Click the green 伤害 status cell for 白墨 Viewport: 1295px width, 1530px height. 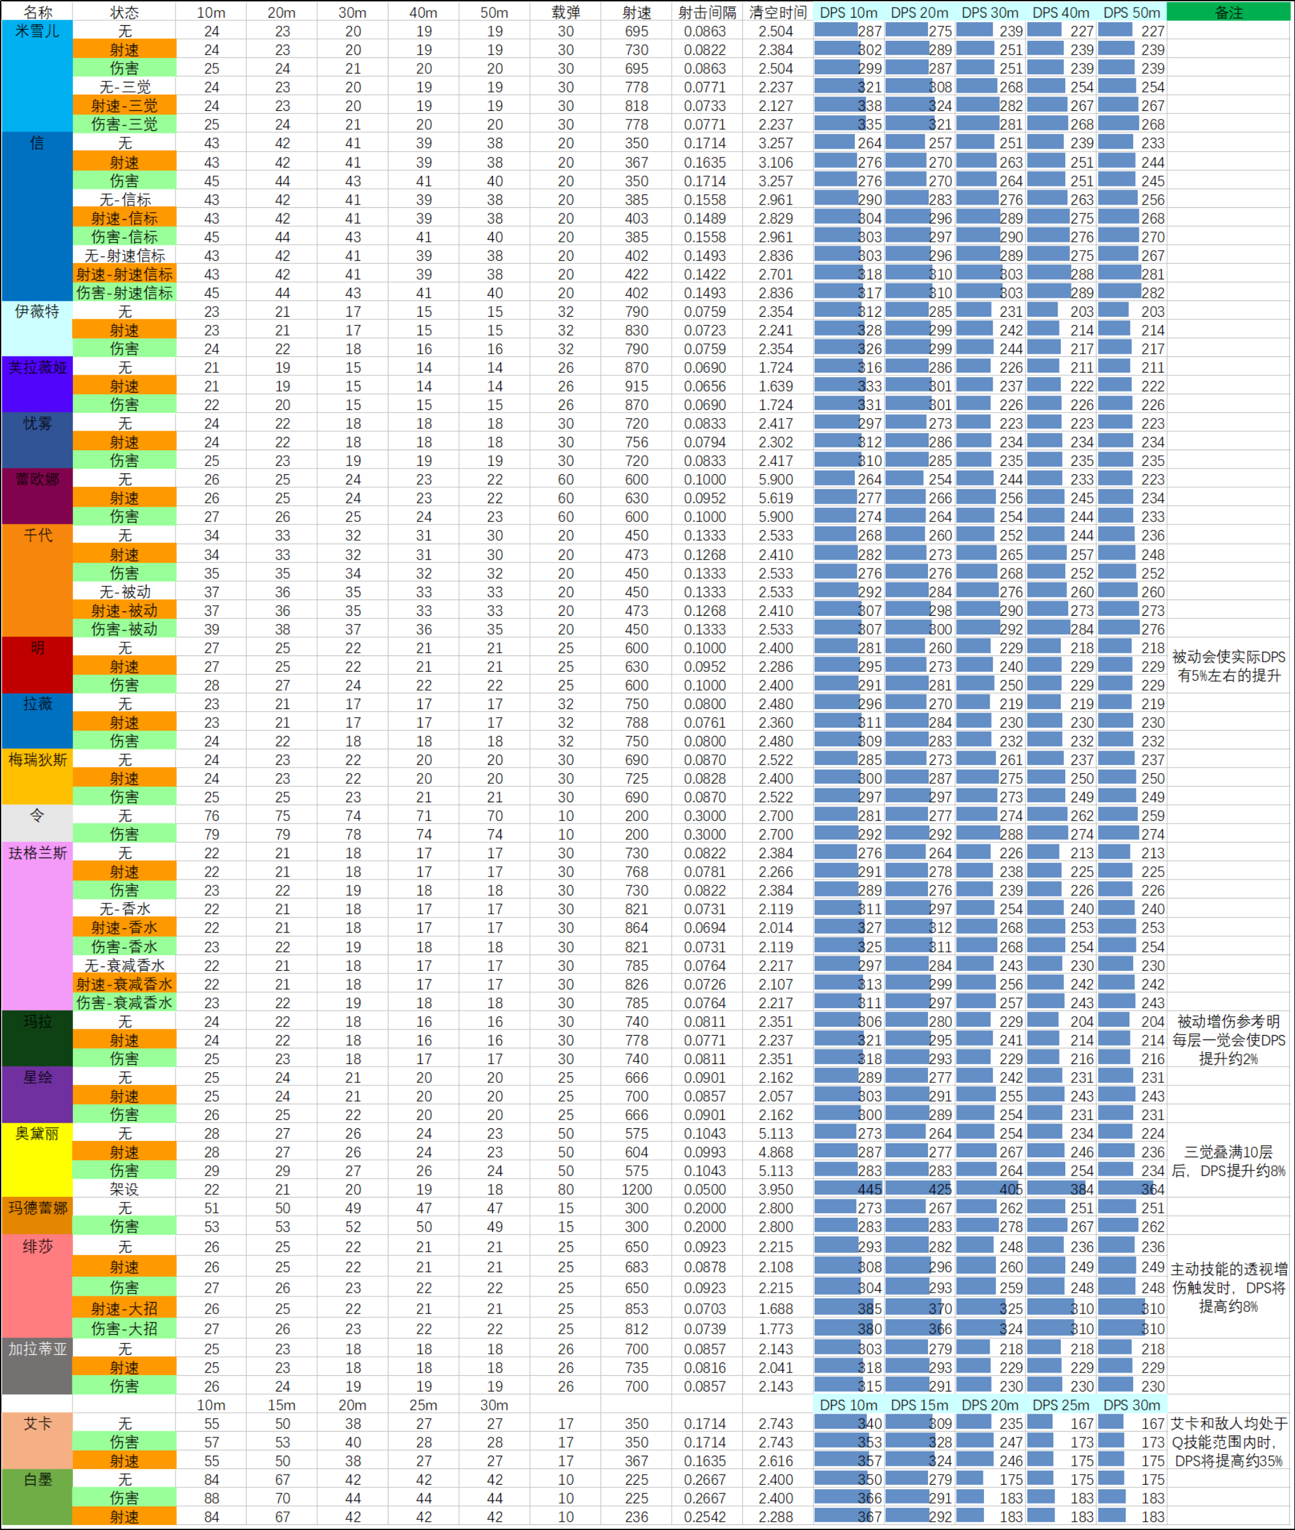point(123,1498)
